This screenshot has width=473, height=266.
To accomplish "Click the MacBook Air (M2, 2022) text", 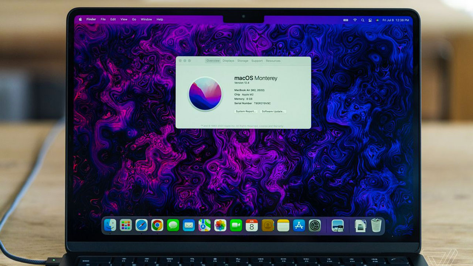I will pyautogui.click(x=249, y=90).
